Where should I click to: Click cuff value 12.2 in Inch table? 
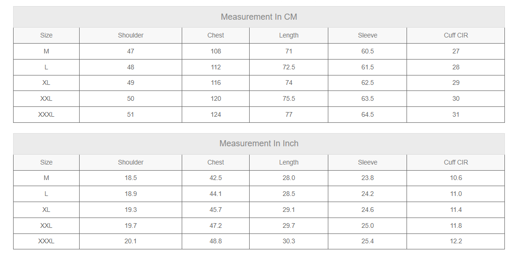456,241
